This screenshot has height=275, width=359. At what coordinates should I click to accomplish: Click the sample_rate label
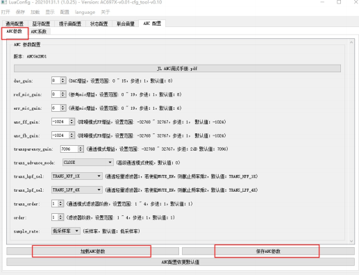pos(26,231)
